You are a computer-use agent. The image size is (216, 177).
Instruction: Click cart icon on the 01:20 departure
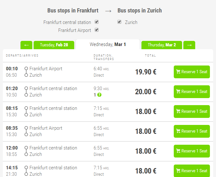[x=178, y=92]
